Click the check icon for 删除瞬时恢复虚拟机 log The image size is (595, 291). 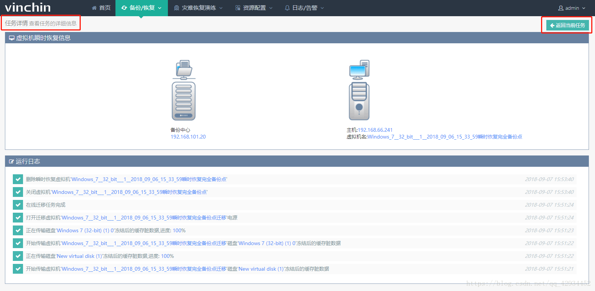click(x=18, y=179)
